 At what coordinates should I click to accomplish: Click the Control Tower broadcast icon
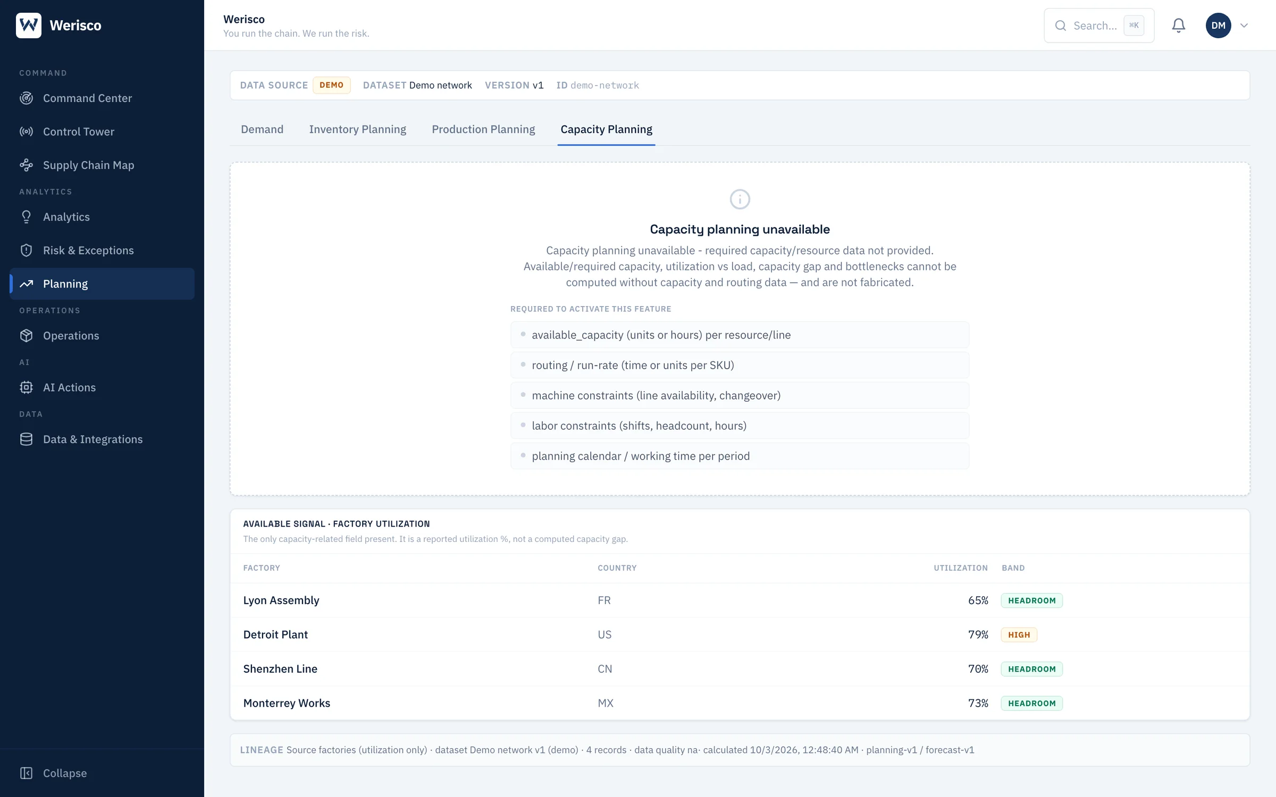coord(26,132)
